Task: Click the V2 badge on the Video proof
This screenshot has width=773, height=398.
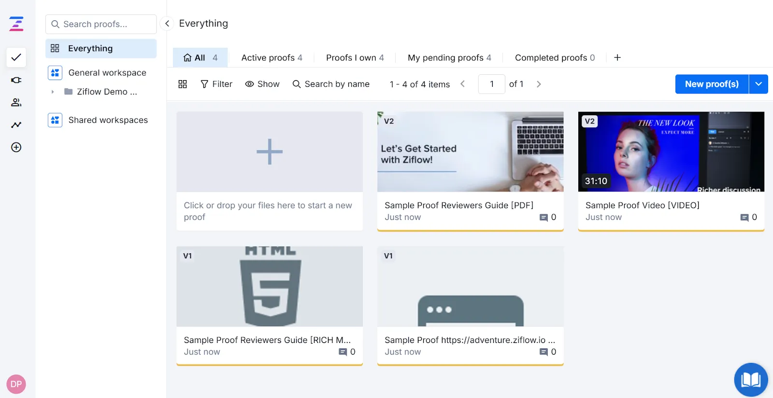Action: pyautogui.click(x=590, y=121)
